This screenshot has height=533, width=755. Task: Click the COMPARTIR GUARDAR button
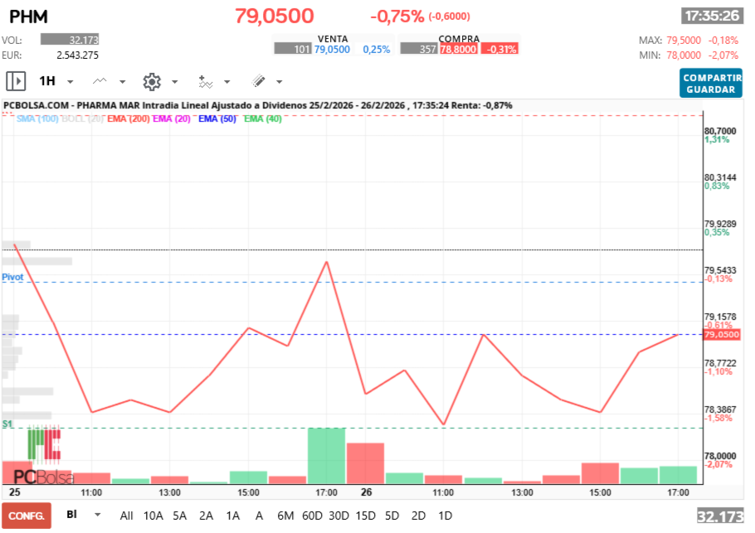[710, 83]
